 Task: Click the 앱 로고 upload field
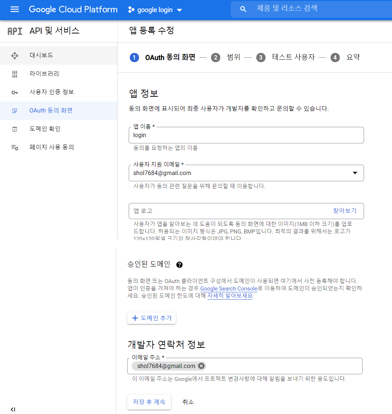coord(246,211)
